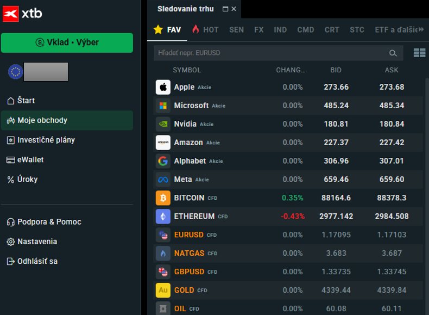Pop out the Sledovanie trhu panel
This screenshot has height=315, width=429.
225,9
